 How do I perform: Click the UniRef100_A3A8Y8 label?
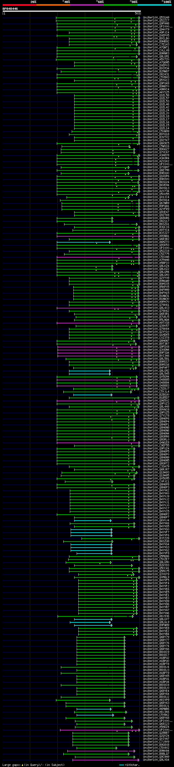pyautogui.click(x=156, y=155)
